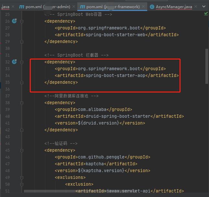Switch to the partially visible .java tab

point(5,7)
